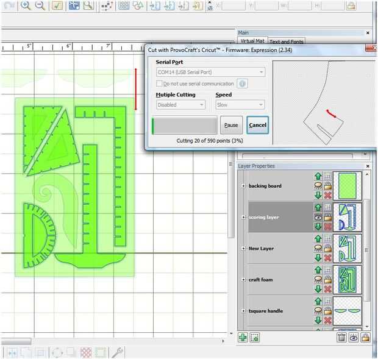Move tsquare handle layer up
The height and width of the screenshot is (359, 378).
click(x=318, y=301)
